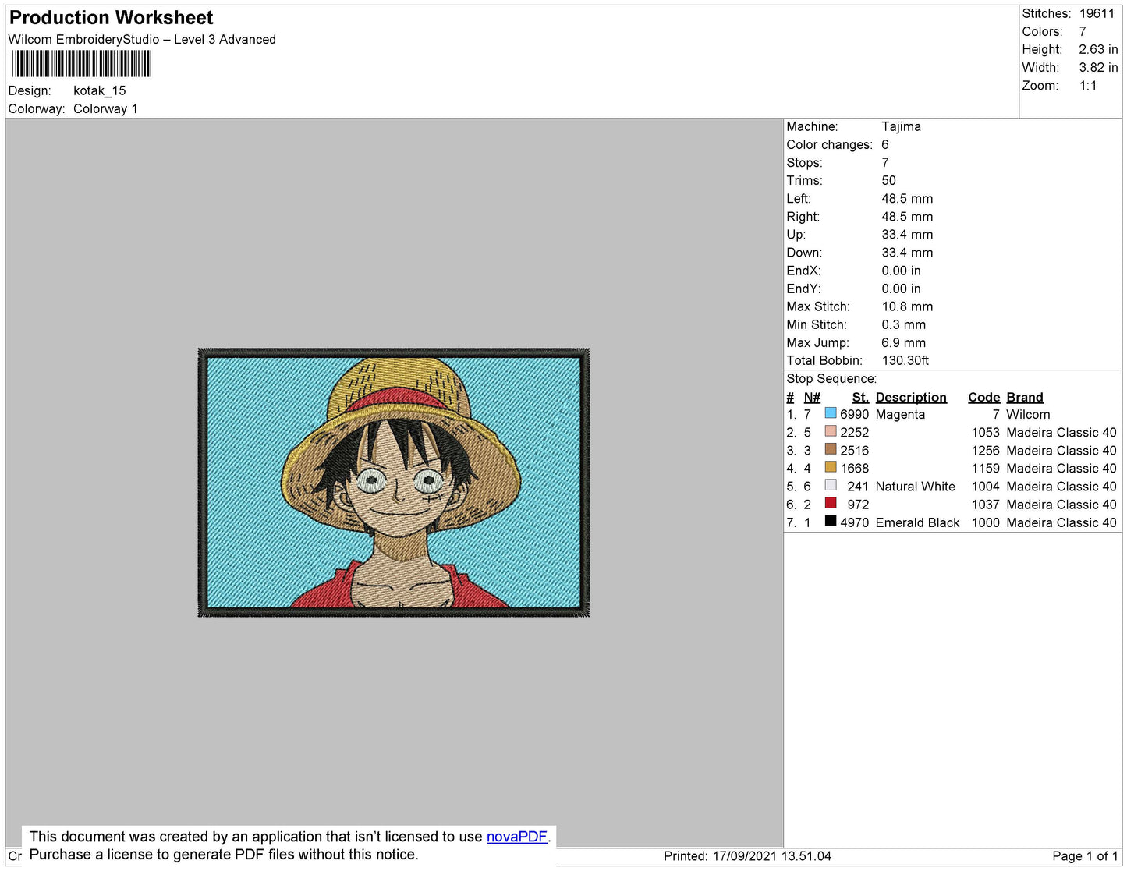
Task: Click the Color changes value "6"
Action: tap(885, 144)
